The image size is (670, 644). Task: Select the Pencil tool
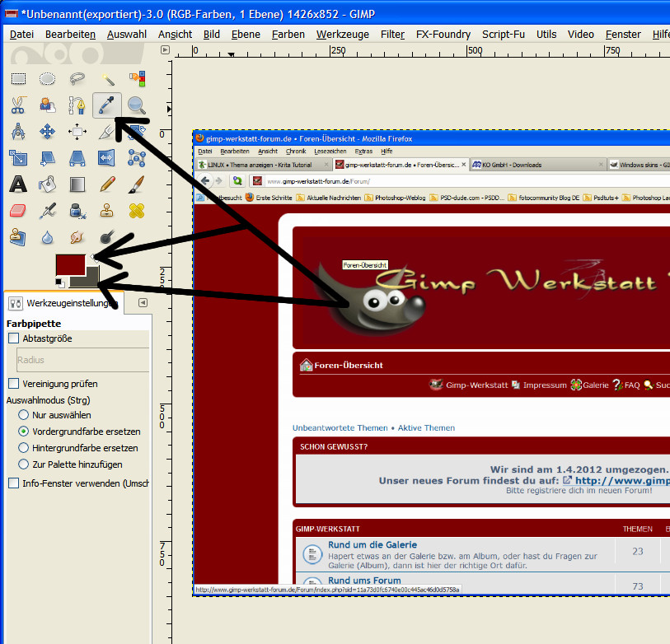click(107, 184)
